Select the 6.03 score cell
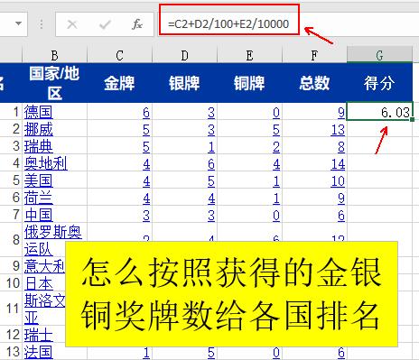 coord(379,111)
